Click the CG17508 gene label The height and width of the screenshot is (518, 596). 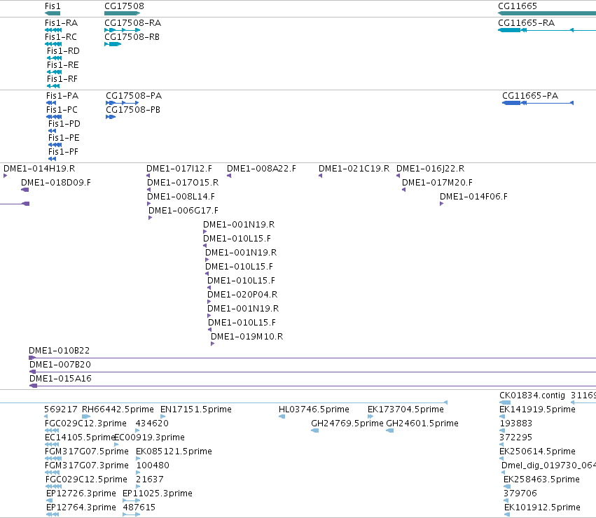point(124,6)
